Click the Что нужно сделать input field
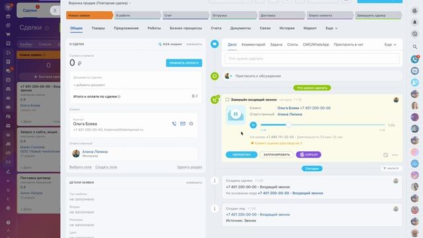Viewport: 423px width, 238px height. 312,59
